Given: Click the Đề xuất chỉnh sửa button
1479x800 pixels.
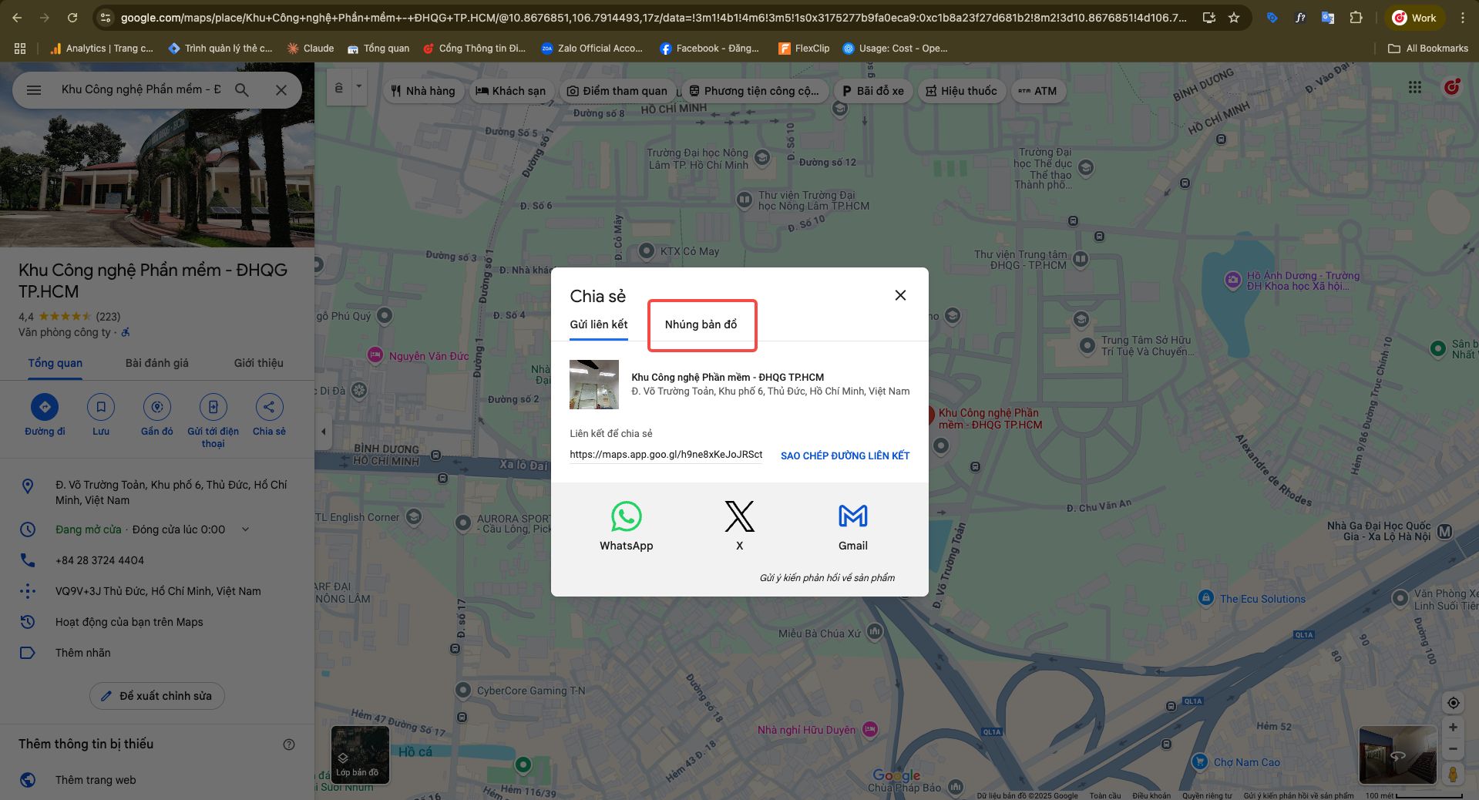Looking at the screenshot, I should (157, 696).
